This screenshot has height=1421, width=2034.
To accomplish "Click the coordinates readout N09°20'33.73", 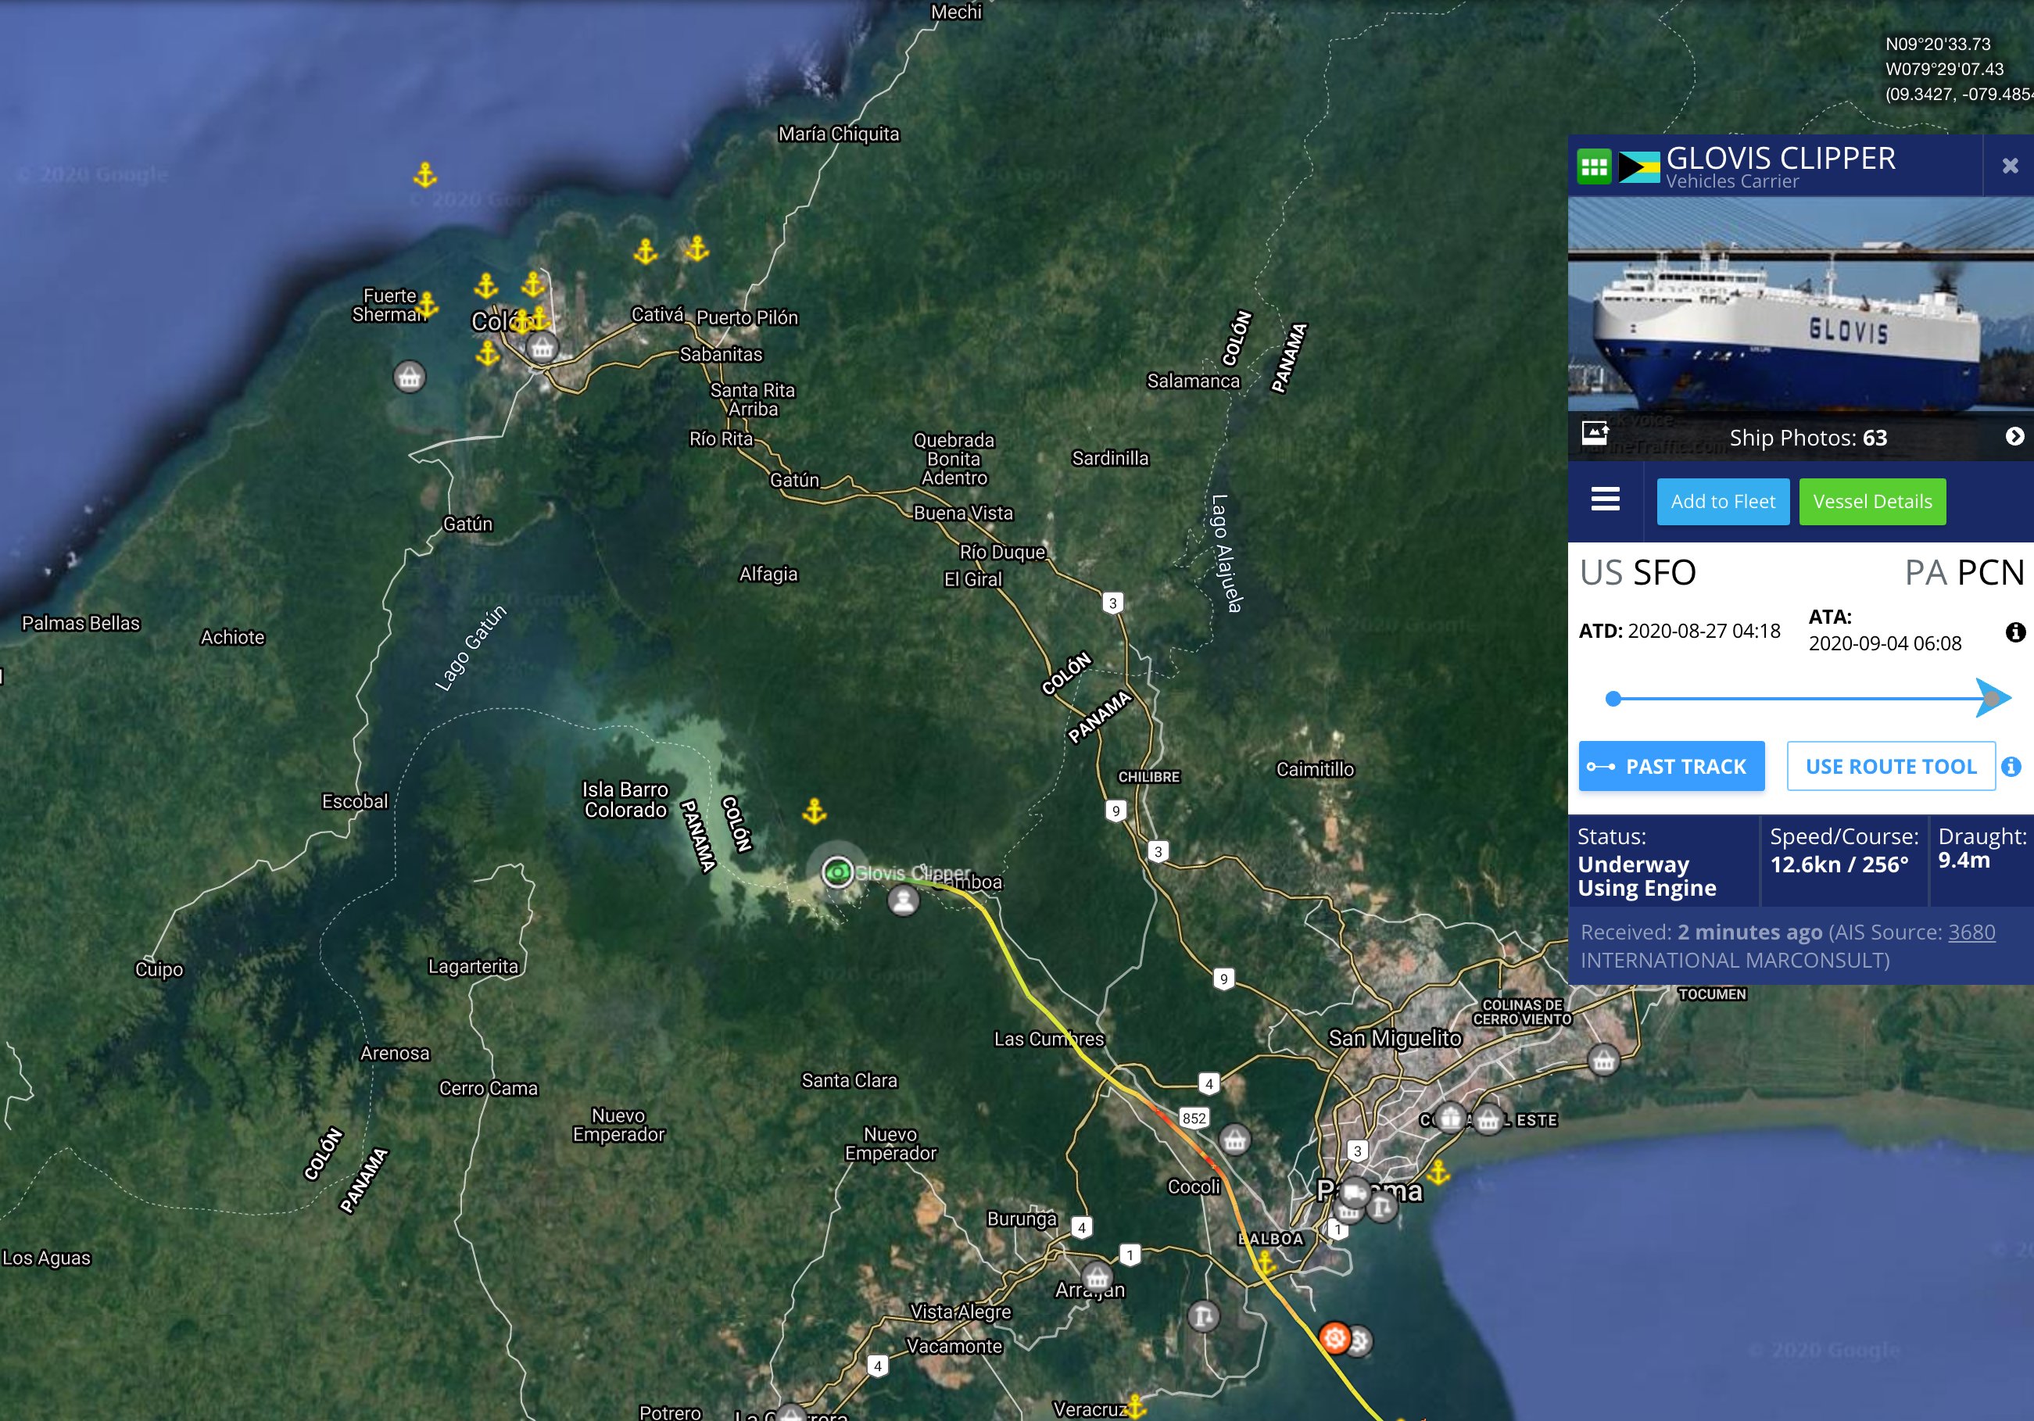I will [1937, 45].
